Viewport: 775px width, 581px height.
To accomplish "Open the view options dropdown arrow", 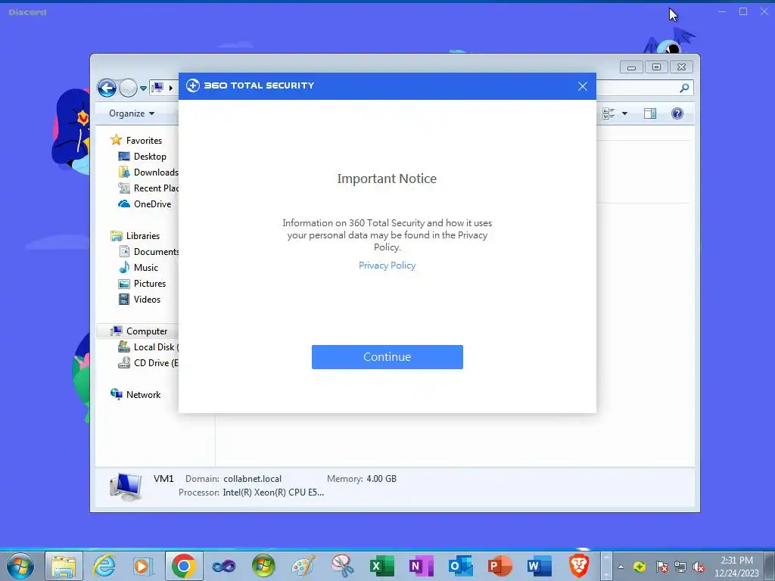I will [x=624, y=113].
